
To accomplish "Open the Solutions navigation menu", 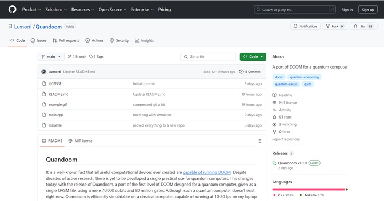I will click(56, 10).
